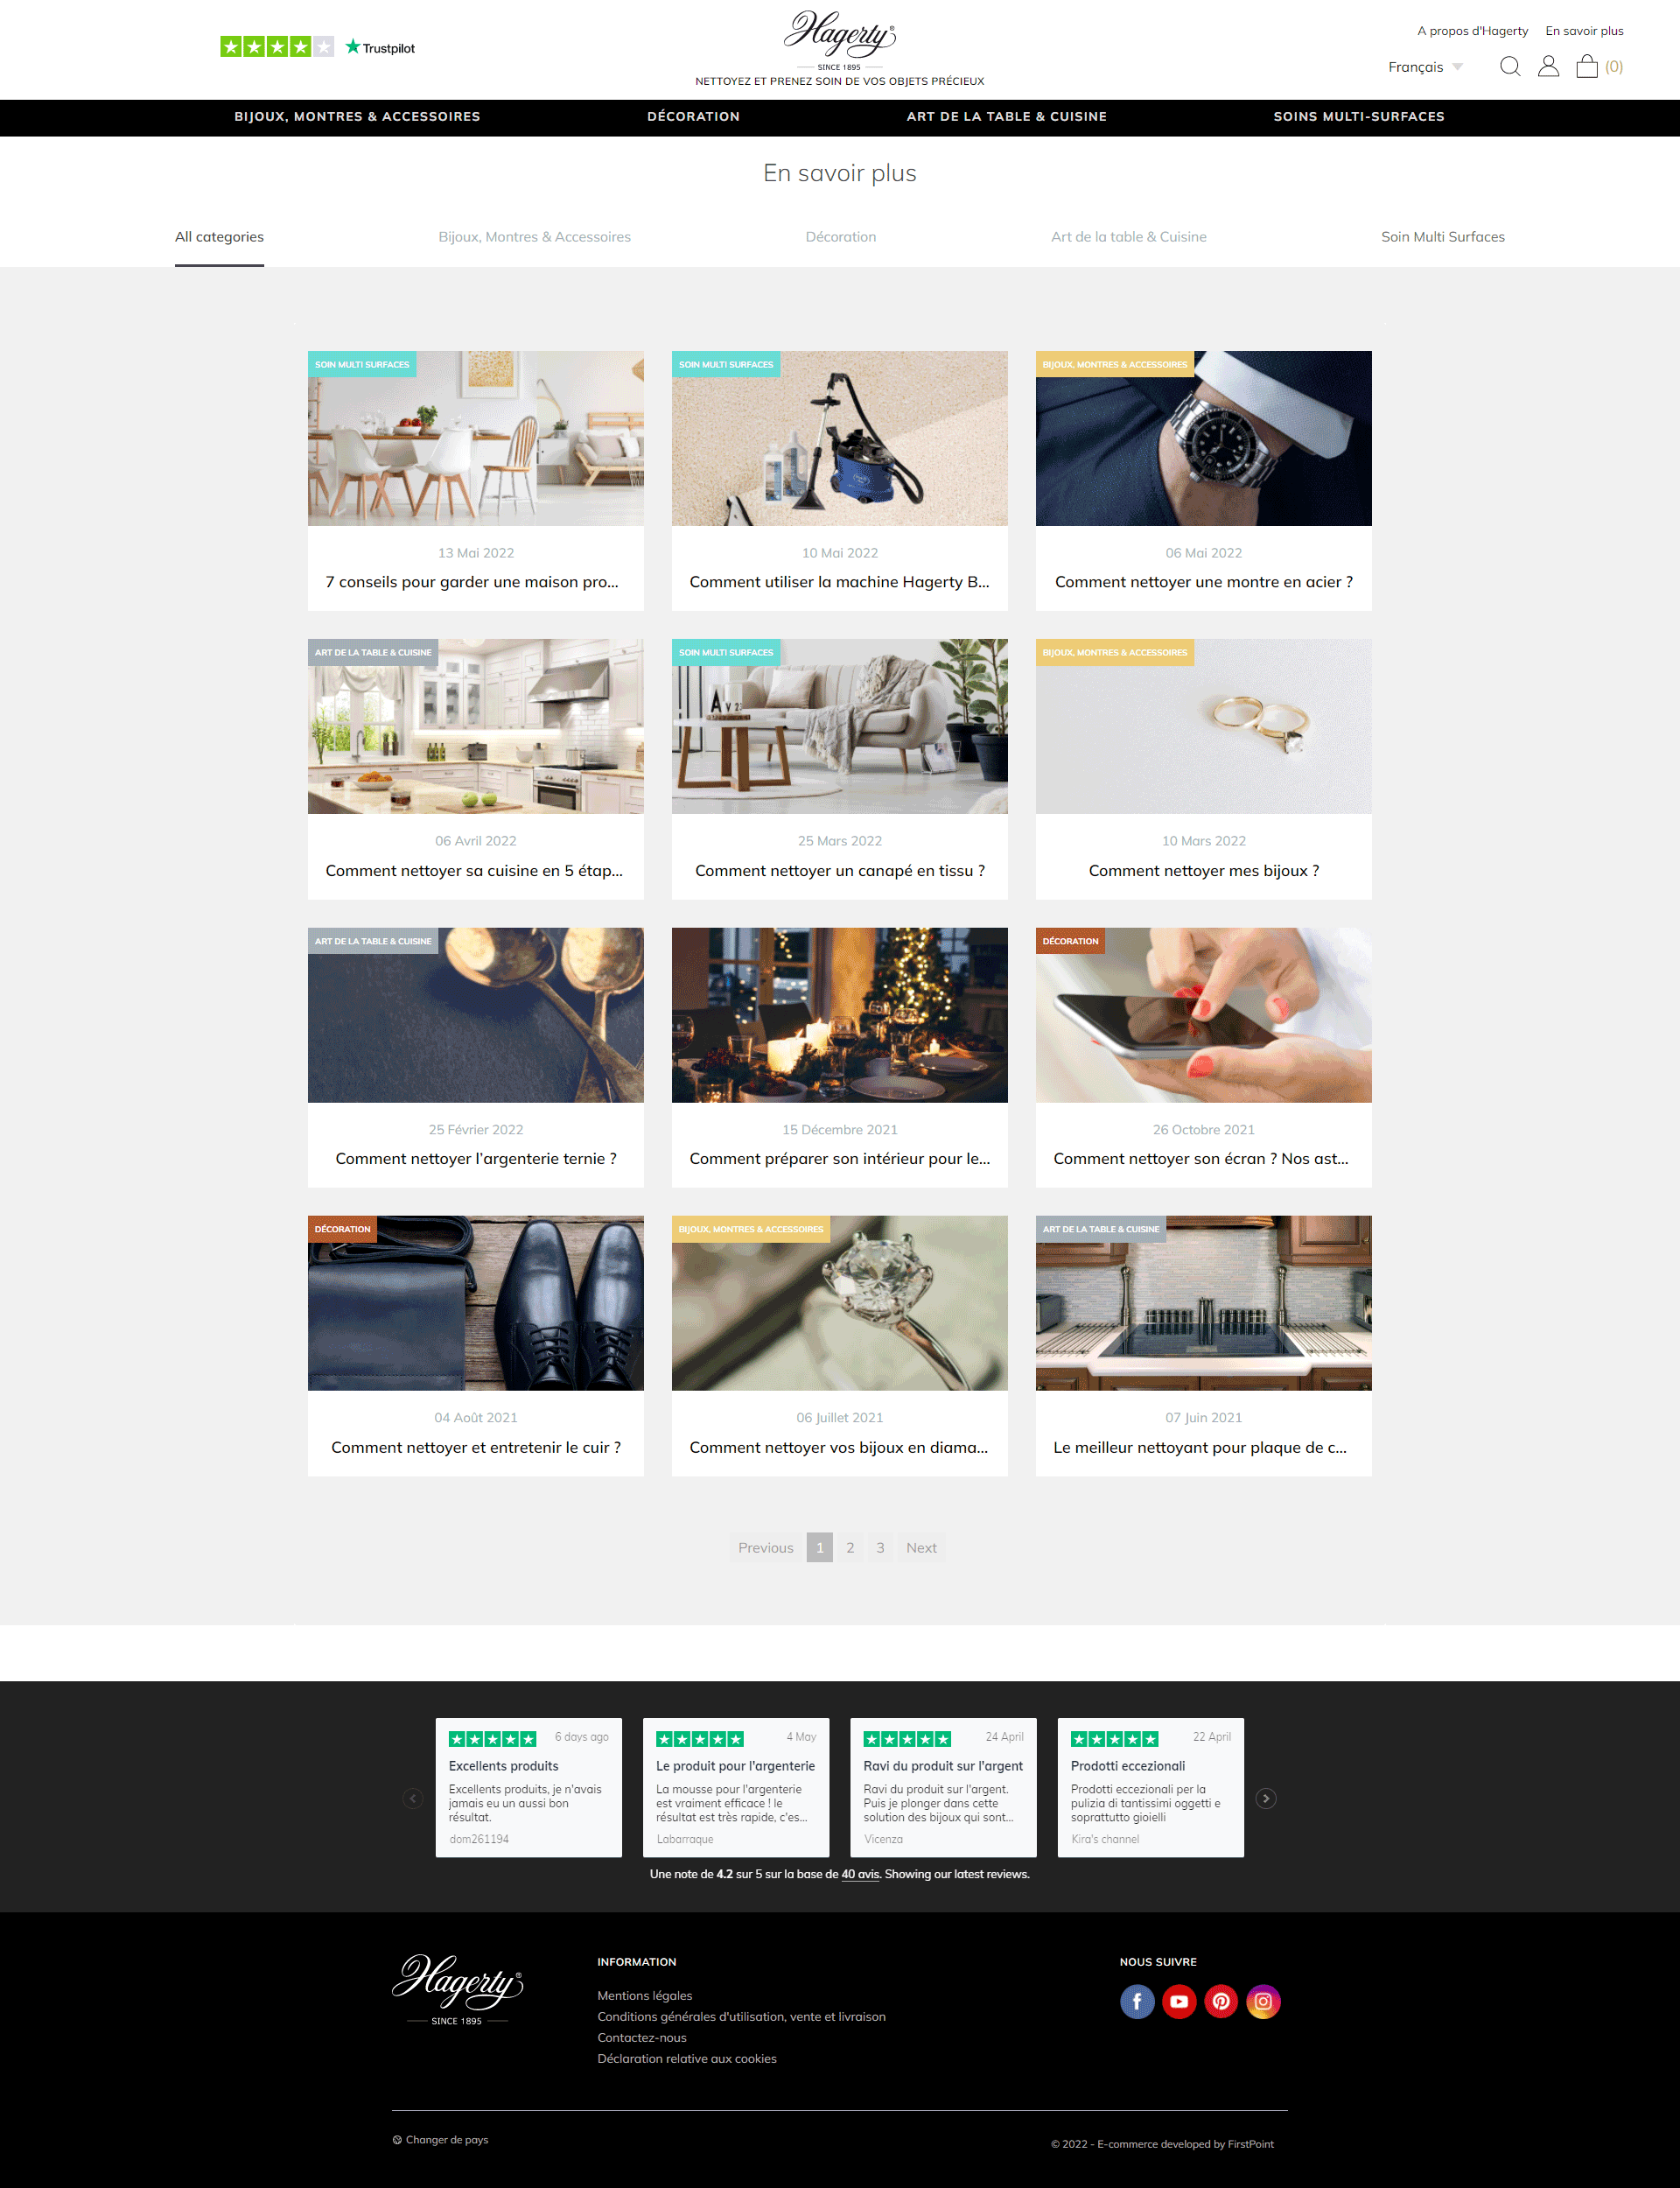Viewport: 1680px width, 2188px height.
Task: Open the FirstPoint developer credit link
Action: point(1251,2144)
